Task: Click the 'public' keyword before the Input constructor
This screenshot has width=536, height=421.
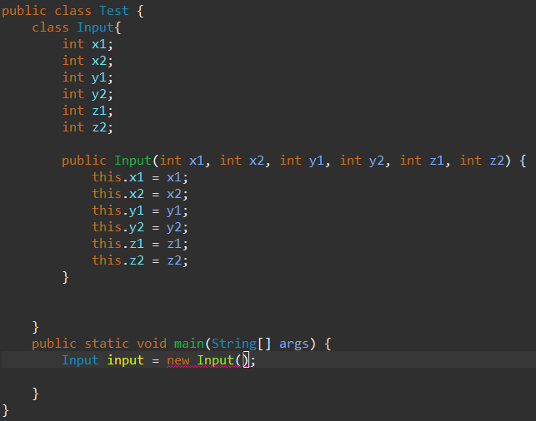Action: point(84,161)
